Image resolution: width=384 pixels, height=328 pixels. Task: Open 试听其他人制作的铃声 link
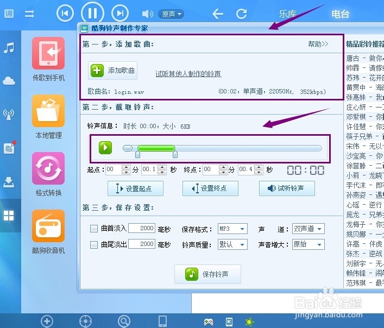(x=188, y=74)
